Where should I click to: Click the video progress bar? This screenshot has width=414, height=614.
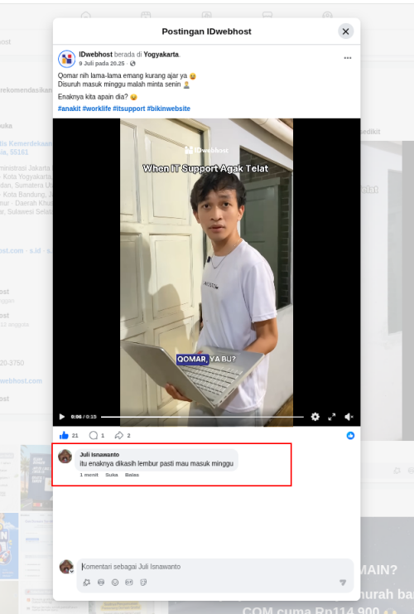(202, 417)
